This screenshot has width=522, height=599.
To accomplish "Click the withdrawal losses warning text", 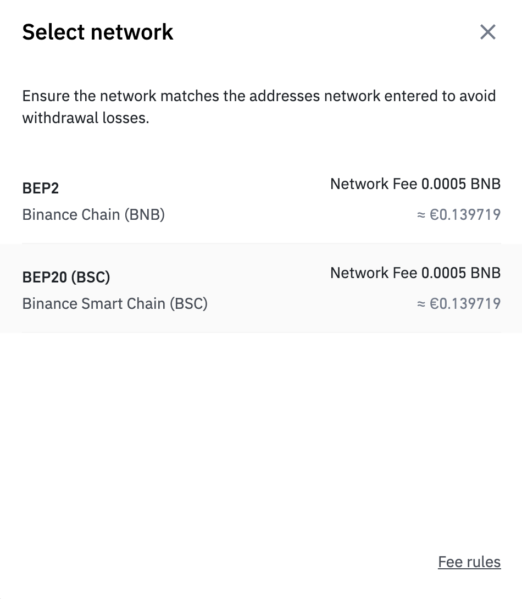I will pyautogui.click(x=259, y=107).
